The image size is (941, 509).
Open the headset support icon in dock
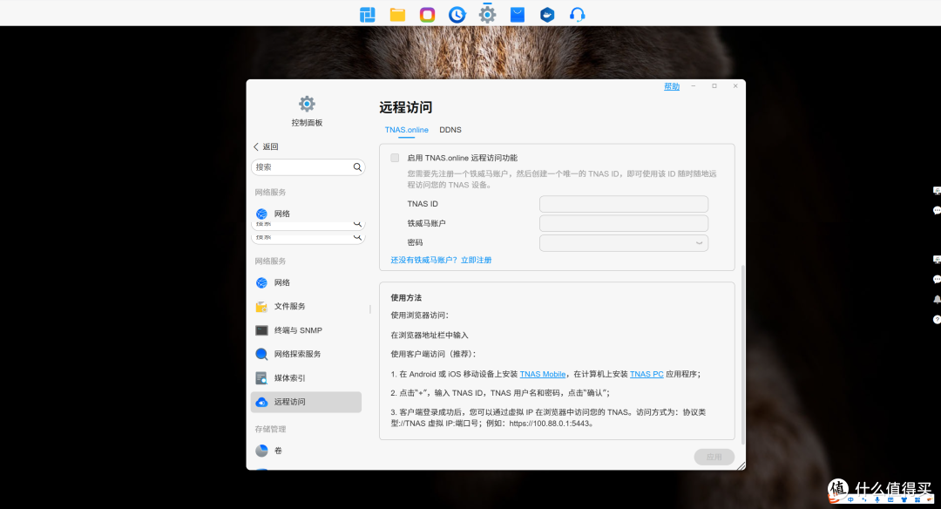pos(578,15)
